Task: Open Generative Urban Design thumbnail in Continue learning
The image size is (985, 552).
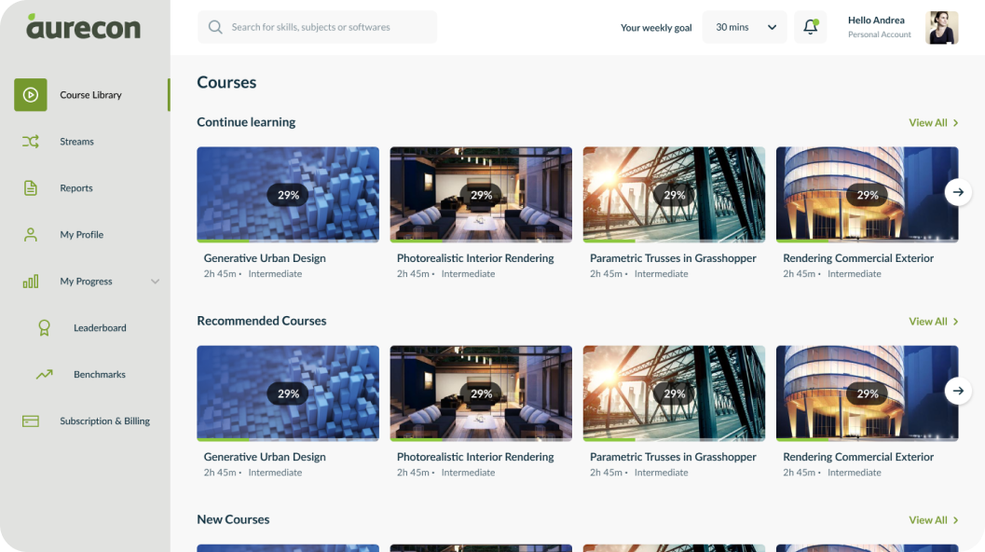Action: coord(288,194)
